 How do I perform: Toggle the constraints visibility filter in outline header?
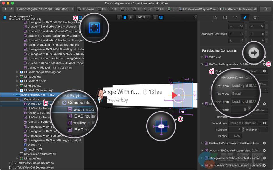point(81,17)
